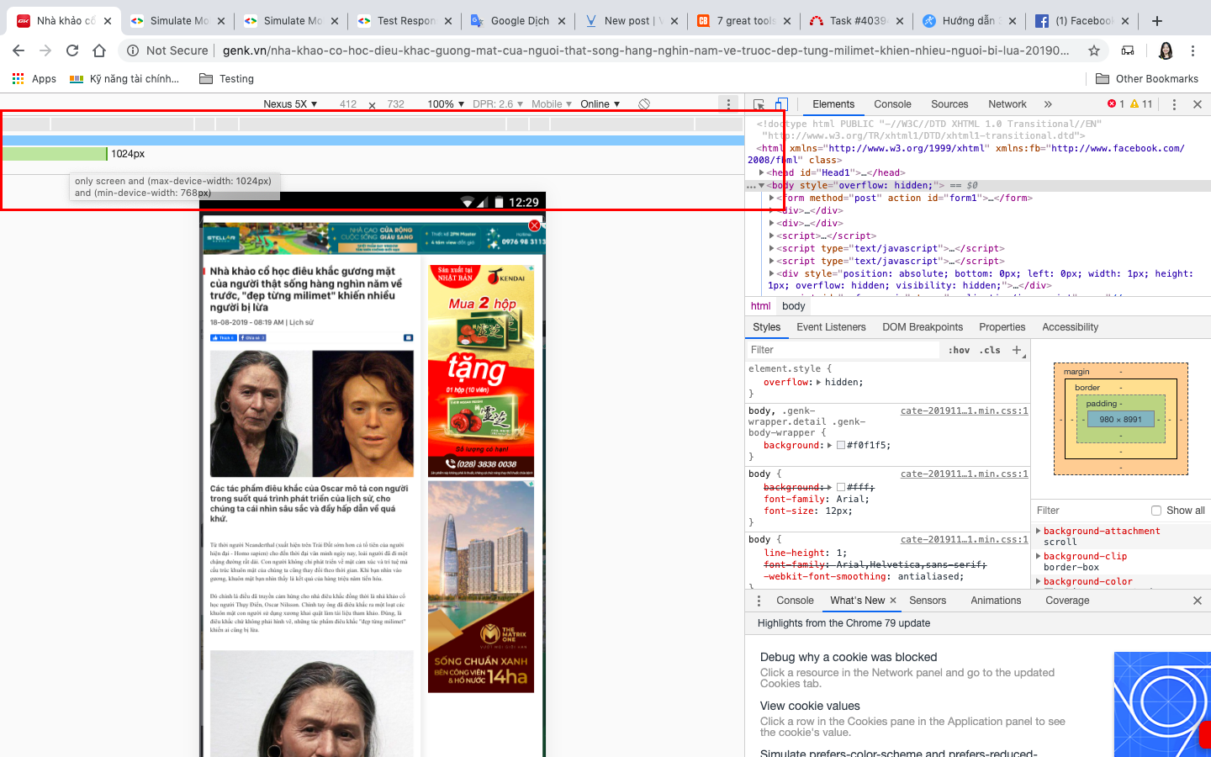Open the Nexus 5X device dropdown
1211x757 pixels.
click(290, 104)
